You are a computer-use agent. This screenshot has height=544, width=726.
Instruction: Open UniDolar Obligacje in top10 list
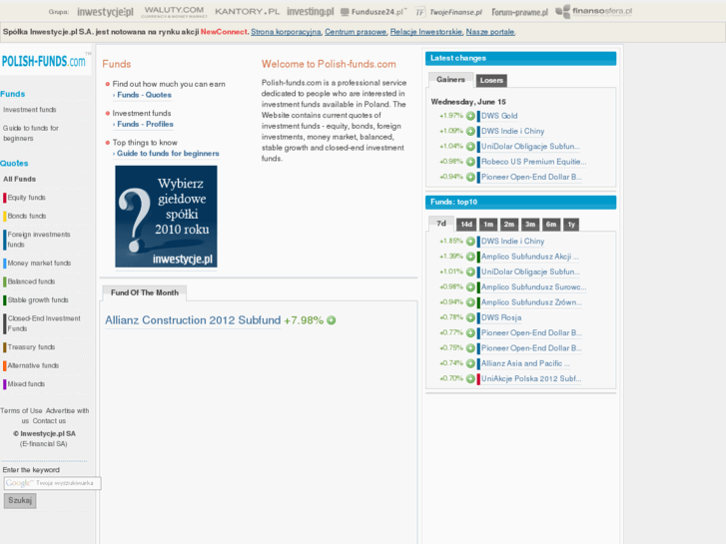tap(530, 272)
